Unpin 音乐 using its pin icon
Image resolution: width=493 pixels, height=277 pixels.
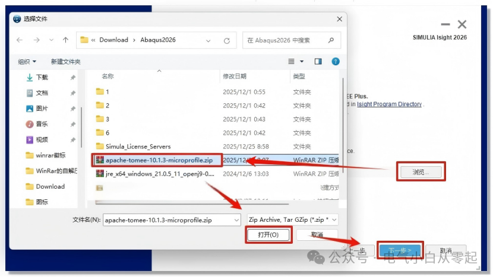coord(72,124)
